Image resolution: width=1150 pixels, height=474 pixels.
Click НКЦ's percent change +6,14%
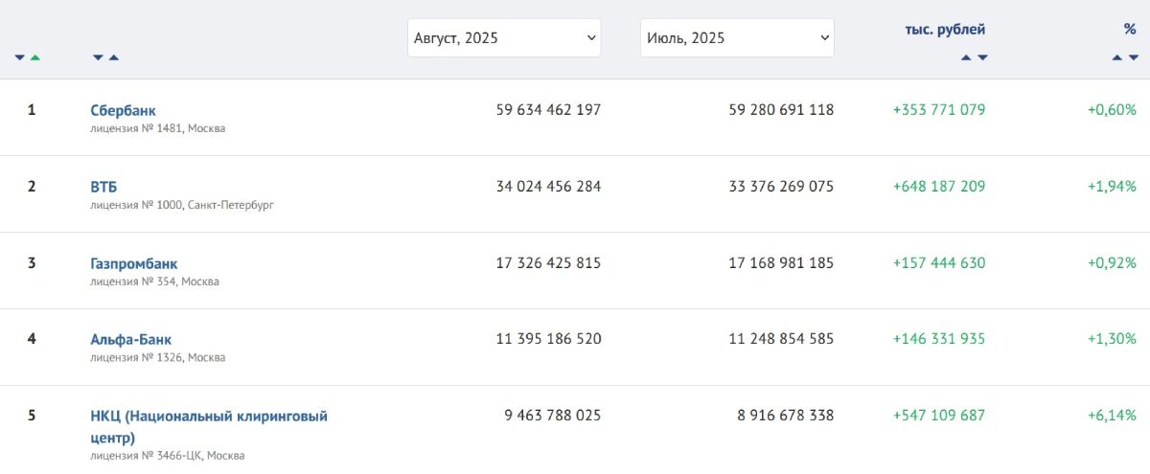[1112, 416]
